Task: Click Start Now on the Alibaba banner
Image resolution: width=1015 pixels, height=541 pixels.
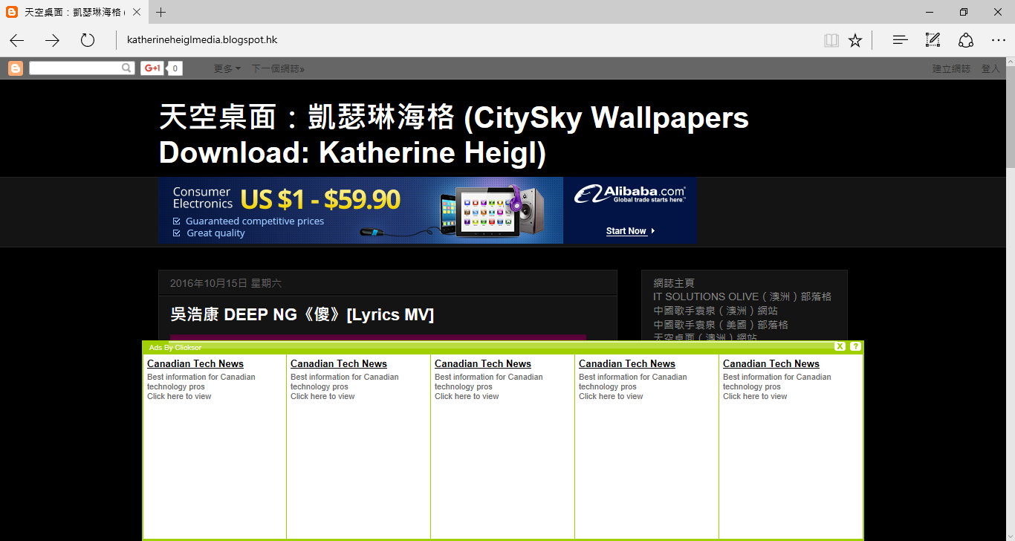Action: 628,231
